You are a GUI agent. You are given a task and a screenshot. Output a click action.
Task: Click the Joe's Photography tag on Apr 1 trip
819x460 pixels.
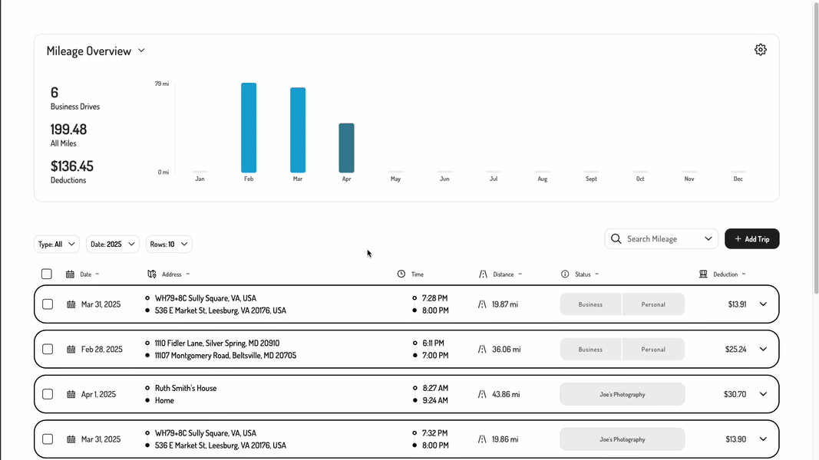(x=622, y=393)
